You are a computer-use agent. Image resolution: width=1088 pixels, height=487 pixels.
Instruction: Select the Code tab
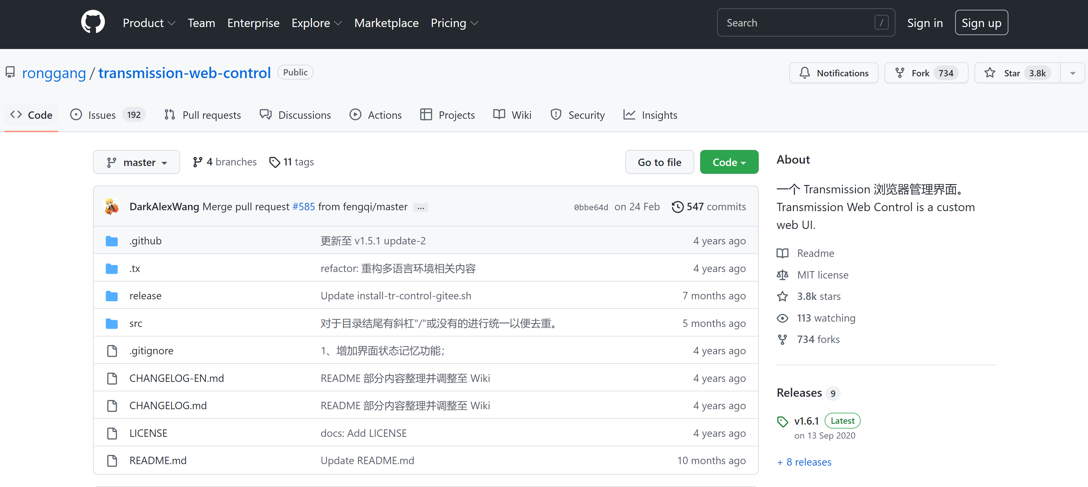(x=32, y=115)
